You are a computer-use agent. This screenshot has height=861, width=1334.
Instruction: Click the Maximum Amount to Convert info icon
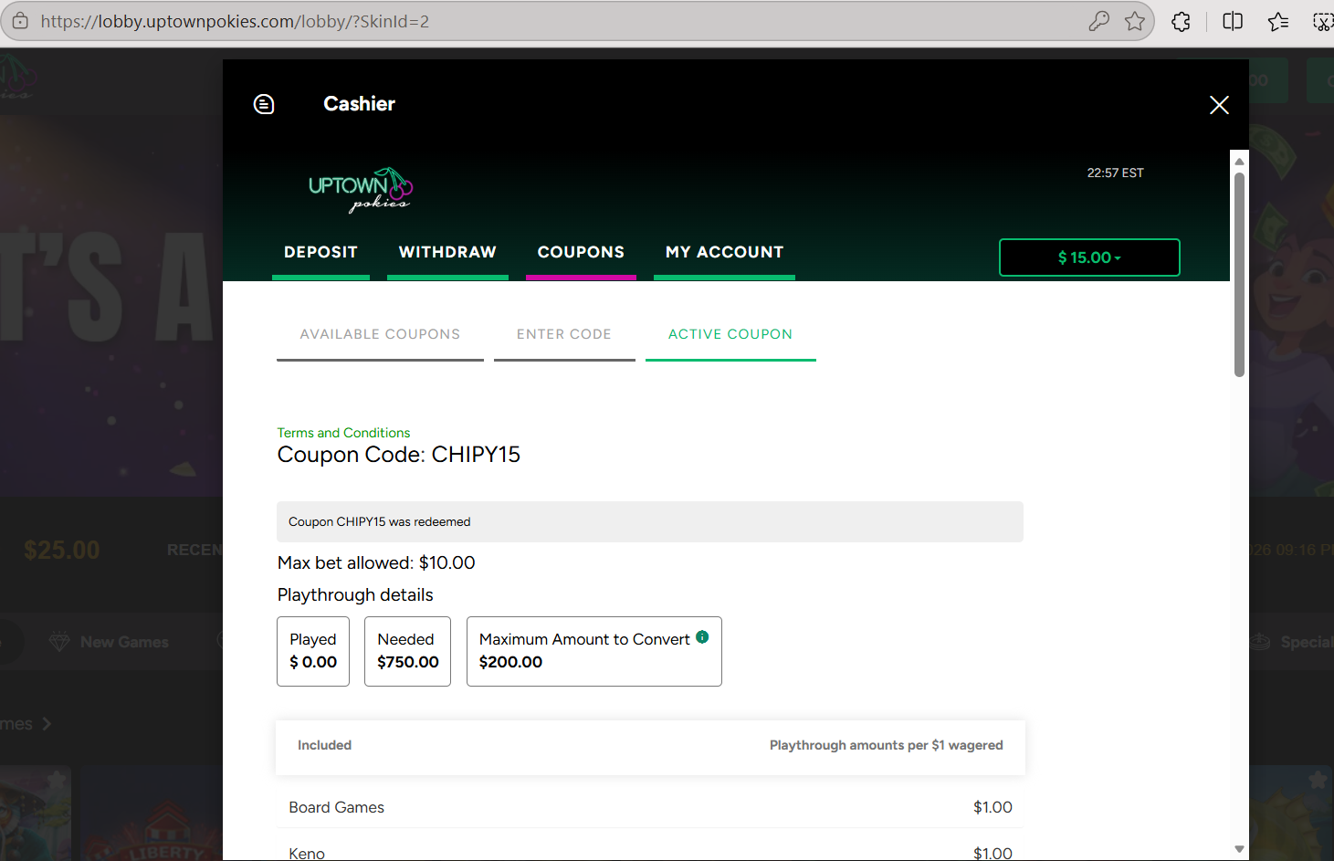pyautogui.click(x=702, y=637)
